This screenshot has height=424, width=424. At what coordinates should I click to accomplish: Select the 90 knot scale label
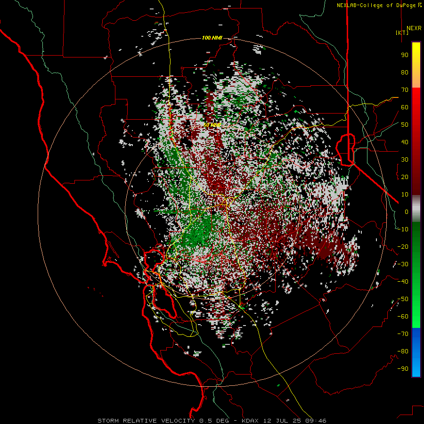[x=405, y=55]
